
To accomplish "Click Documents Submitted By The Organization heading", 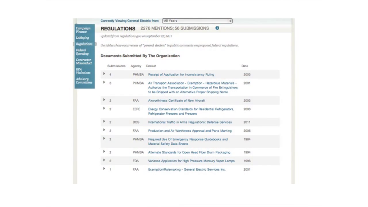I will [x=140, y=56].
